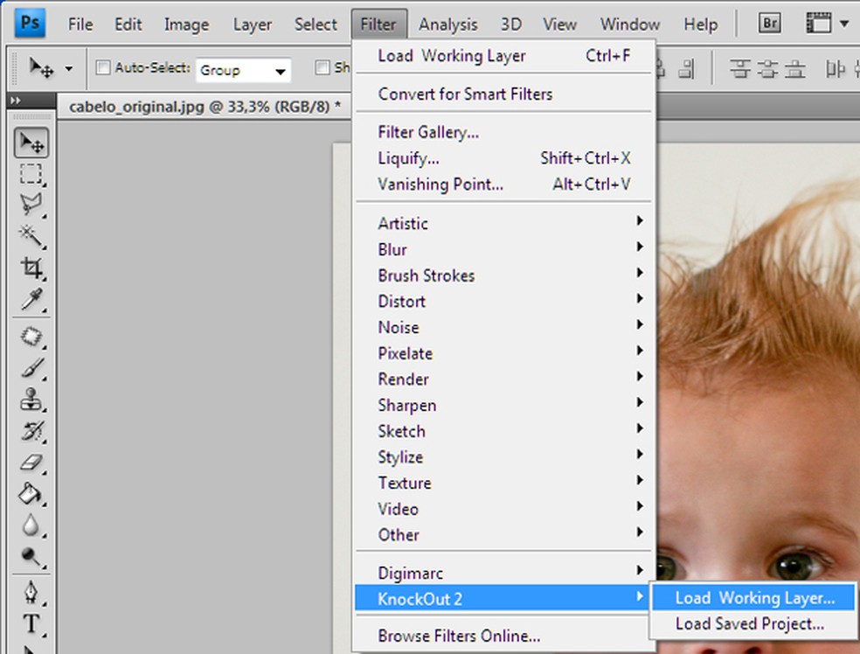The image size is (860, 654).
Task: Click Load Saved Project in KnockOut submenu
Action: pos(753,623)
